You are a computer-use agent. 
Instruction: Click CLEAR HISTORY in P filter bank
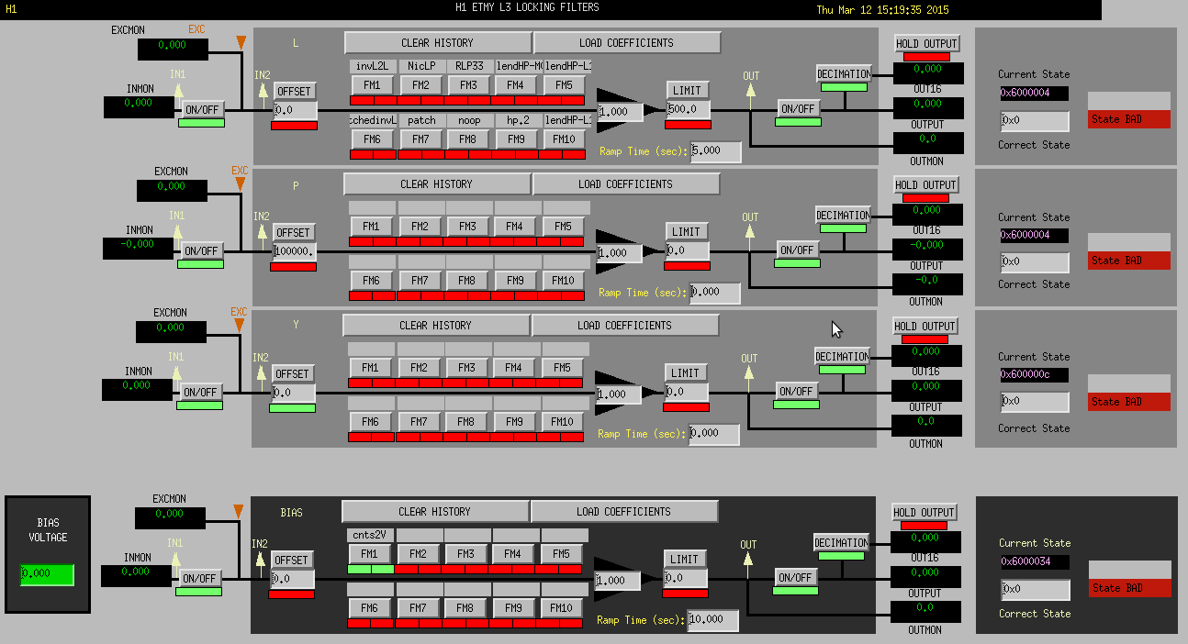click(x=437, y=184)
